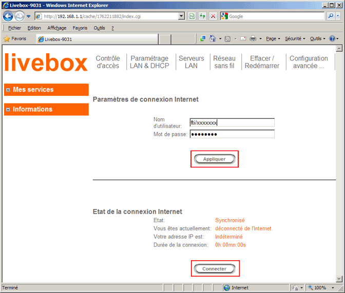Click the '0h:00mn:00s' connection duration
Screen dimensions: 345x293
click(x=231, y=245)
